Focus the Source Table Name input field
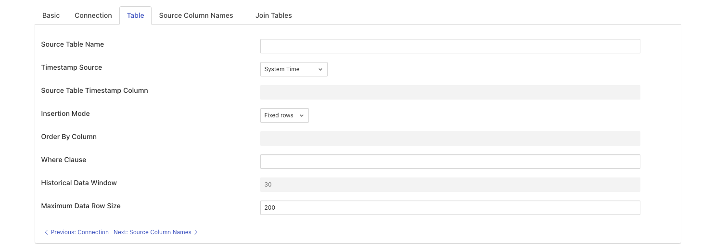Screen dimensions: 714x252 450,46
